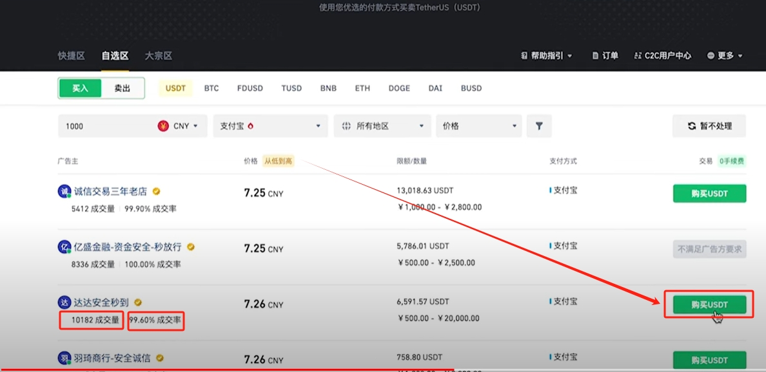The height and width of the screenshot is (372, 766).
Task: Click the 更多 ellipsis icon
Action: 711,55
